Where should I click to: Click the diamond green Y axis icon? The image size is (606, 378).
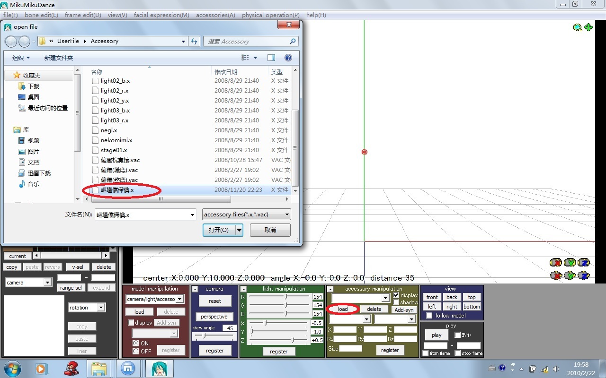coord(570,275)
